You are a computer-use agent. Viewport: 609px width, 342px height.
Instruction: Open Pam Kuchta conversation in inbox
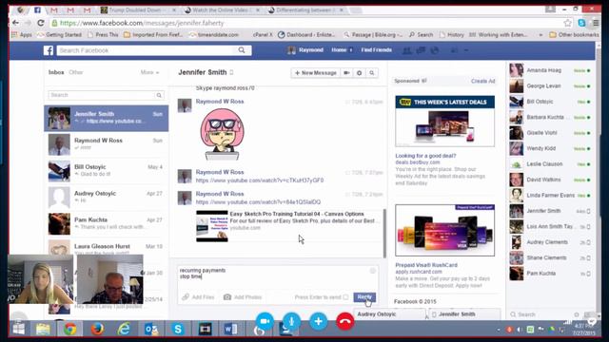point(106,223)
